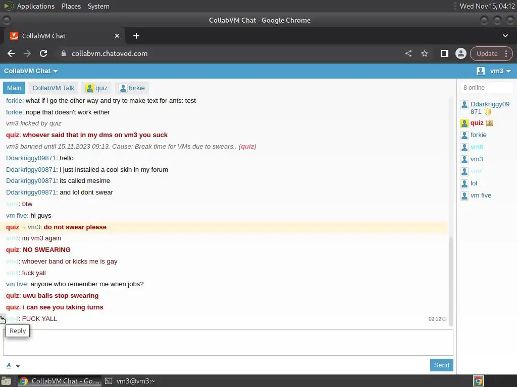Select lol username in online list

coord(474,183)
